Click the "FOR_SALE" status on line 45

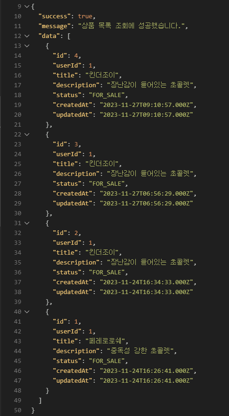click(x=107, y=361)
